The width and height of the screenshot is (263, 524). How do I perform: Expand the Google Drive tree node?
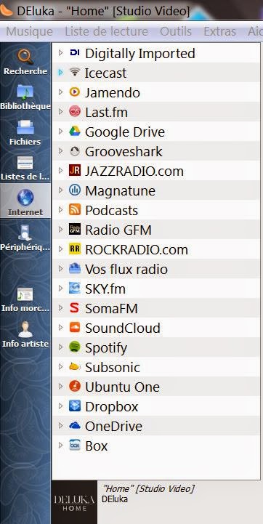pos(60,132)
